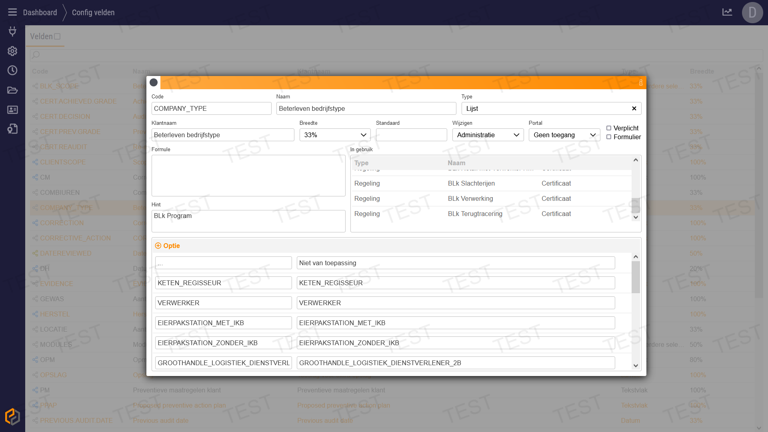Click the plug icon in sidebar
This screenshot has height=432, width=768.
click(12, 31)
